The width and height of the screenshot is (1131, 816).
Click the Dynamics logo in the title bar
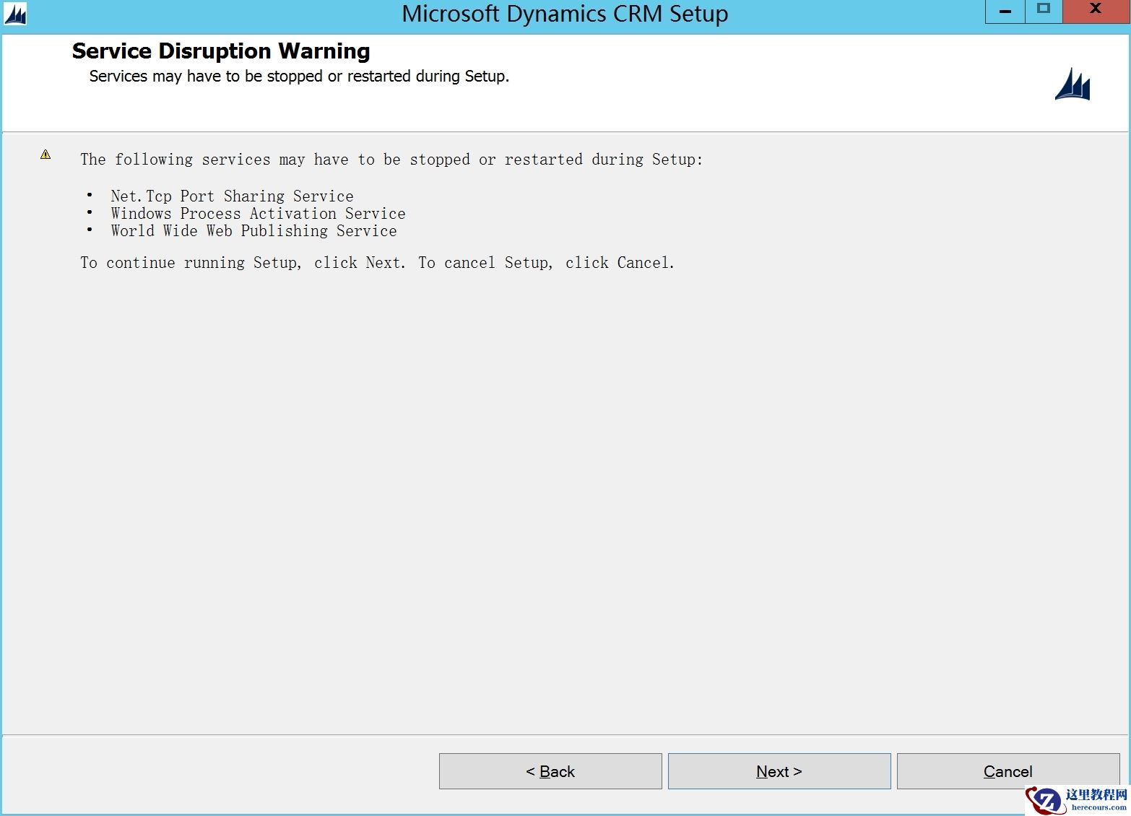pyautogui.click(x=14, y=14)
